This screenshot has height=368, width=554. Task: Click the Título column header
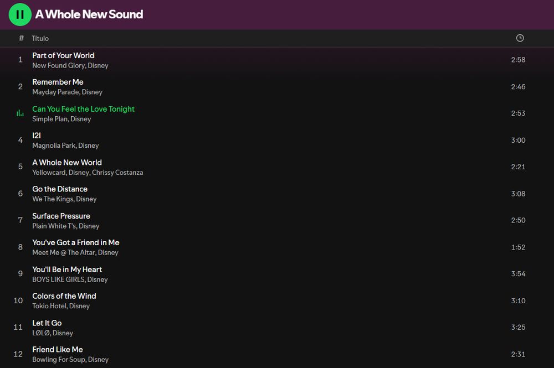click(40, 38)
